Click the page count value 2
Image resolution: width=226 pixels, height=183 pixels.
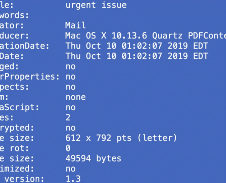click(x=68, y=118)
